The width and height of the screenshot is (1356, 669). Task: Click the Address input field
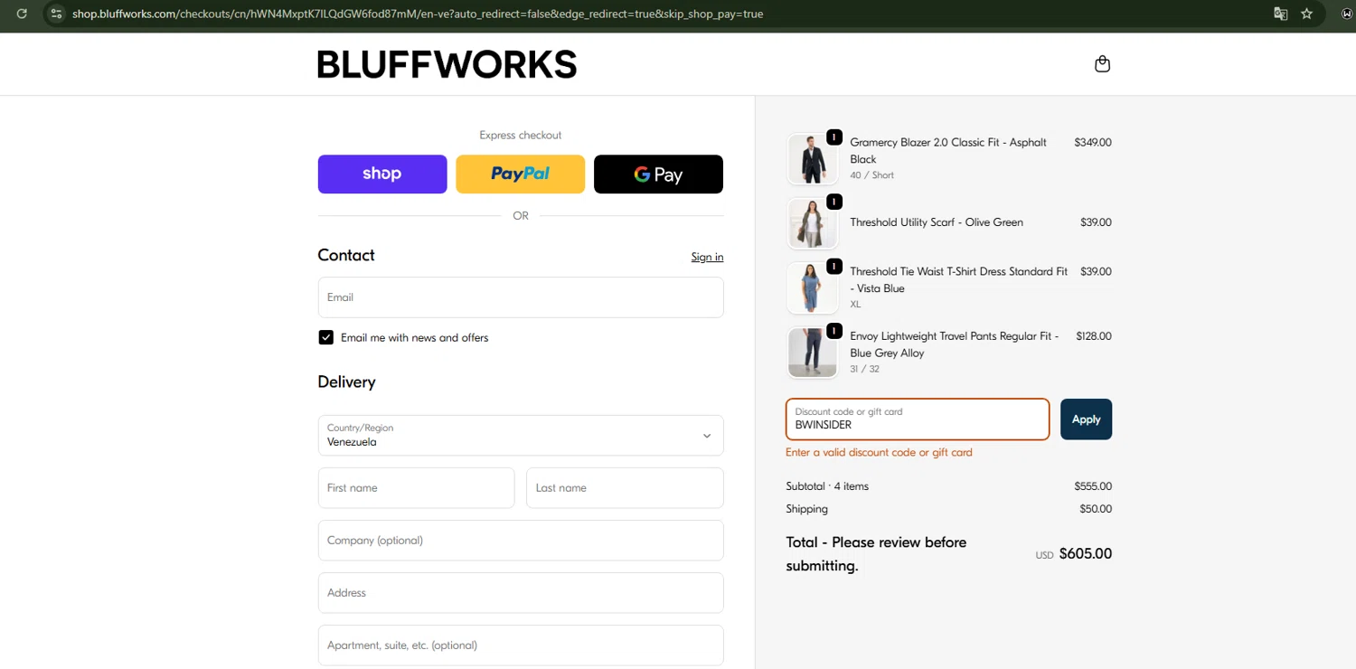[x=521, y=593]
